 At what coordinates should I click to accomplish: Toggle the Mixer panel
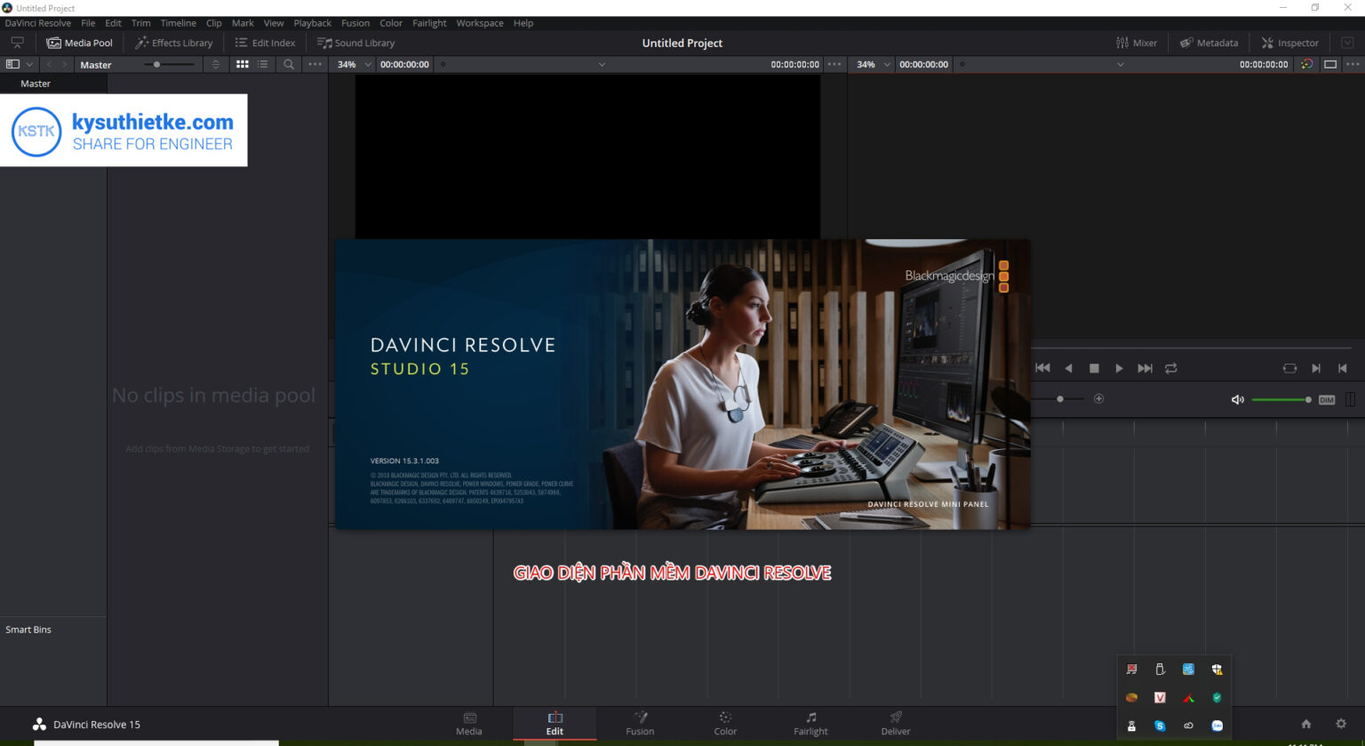click(1137, 43)
